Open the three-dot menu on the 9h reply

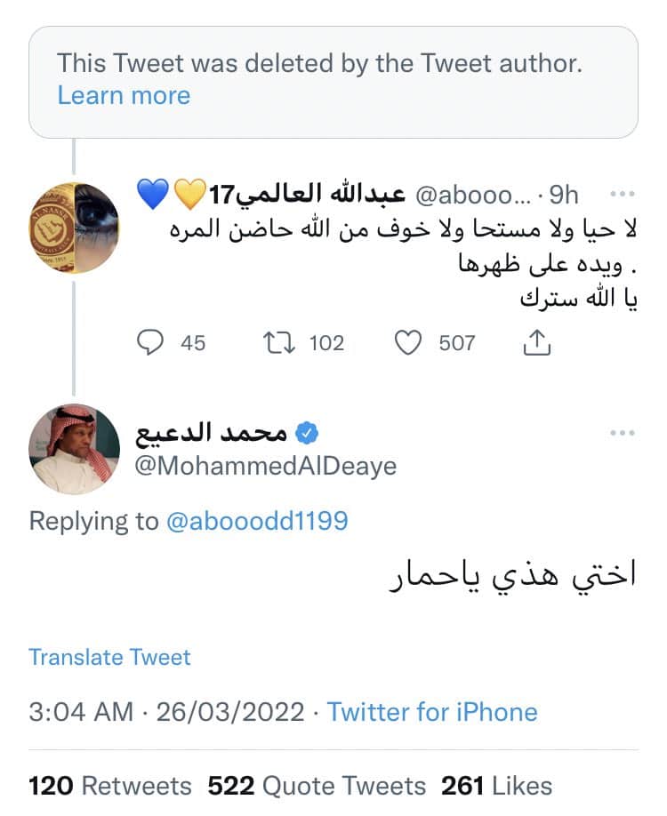click(x=623, y=194)
